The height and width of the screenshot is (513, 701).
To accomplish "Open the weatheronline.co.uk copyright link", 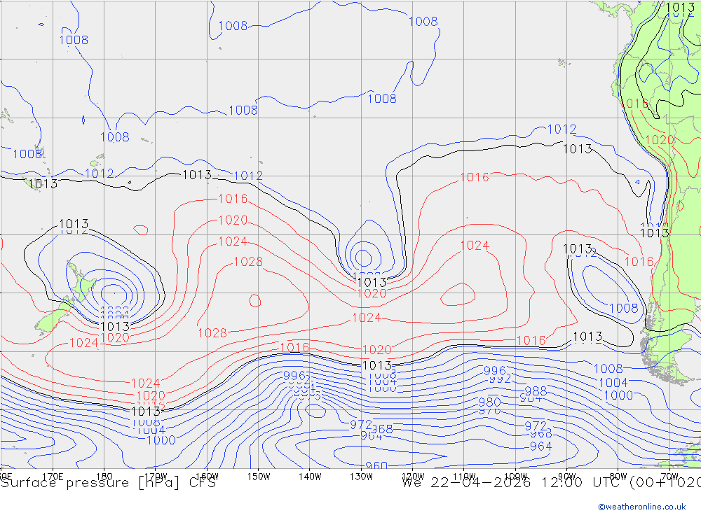I will (641, 507).
